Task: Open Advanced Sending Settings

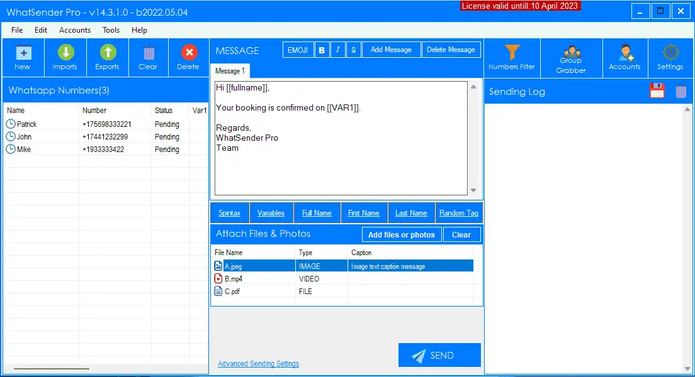Action: coord(258,363)
